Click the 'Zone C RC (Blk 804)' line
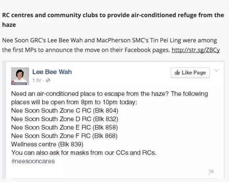This screenshot has height=182, width=229. (x=64, y=111)
